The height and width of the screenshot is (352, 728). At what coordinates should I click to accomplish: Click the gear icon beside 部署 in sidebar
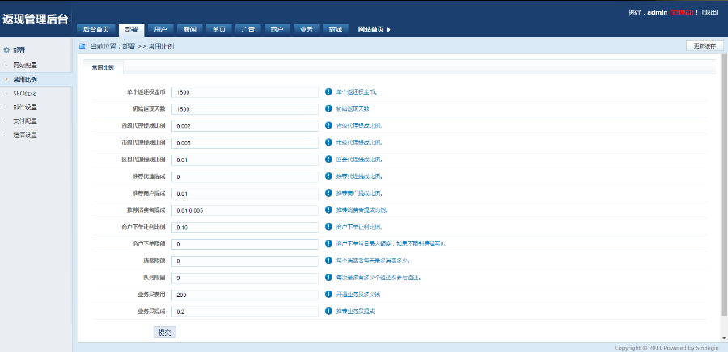[6, 50]
